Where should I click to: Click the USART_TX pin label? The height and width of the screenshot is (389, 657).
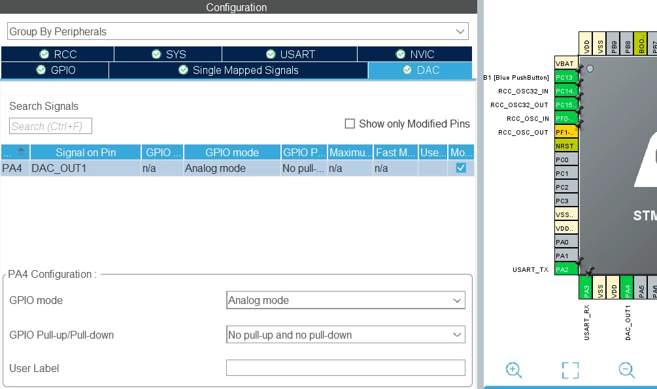pos(530,269)
